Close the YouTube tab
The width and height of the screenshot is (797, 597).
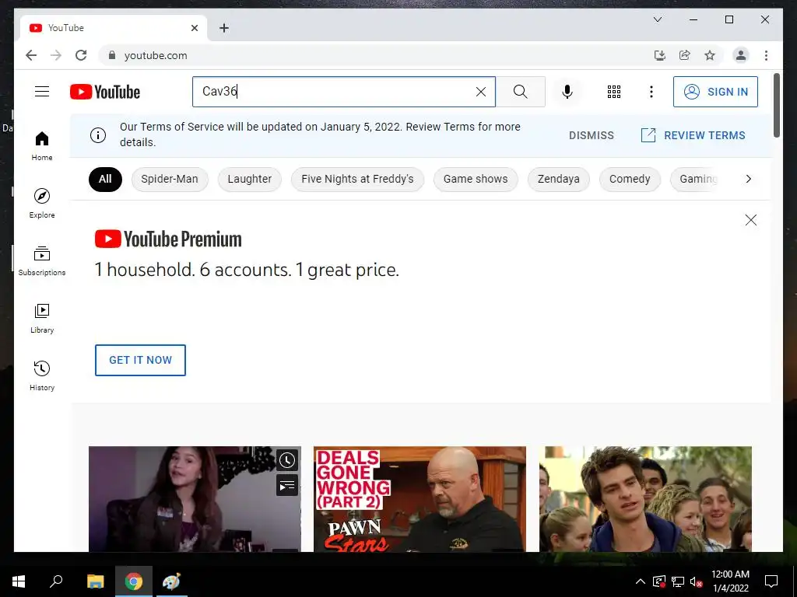click(195, 28)
